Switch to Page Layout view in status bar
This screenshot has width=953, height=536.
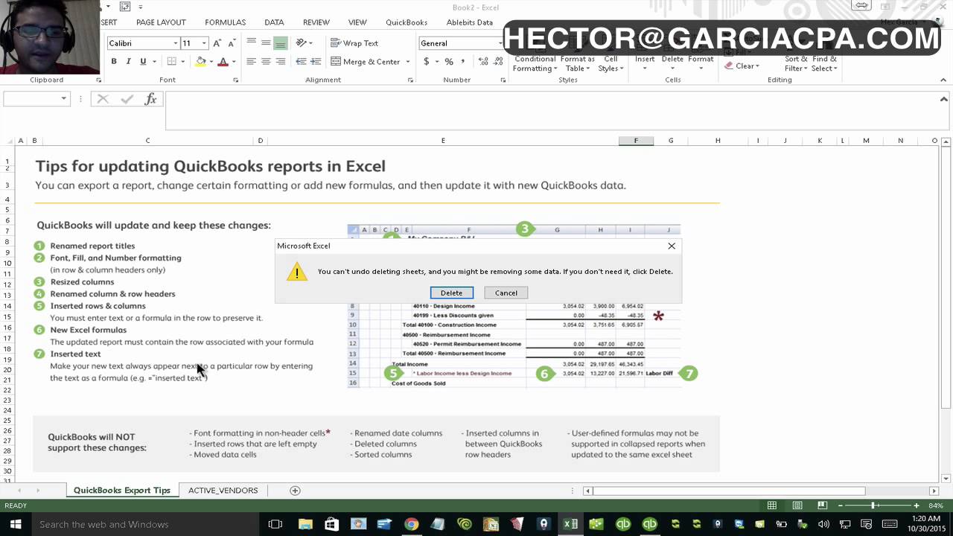click(x=797, y=505)
